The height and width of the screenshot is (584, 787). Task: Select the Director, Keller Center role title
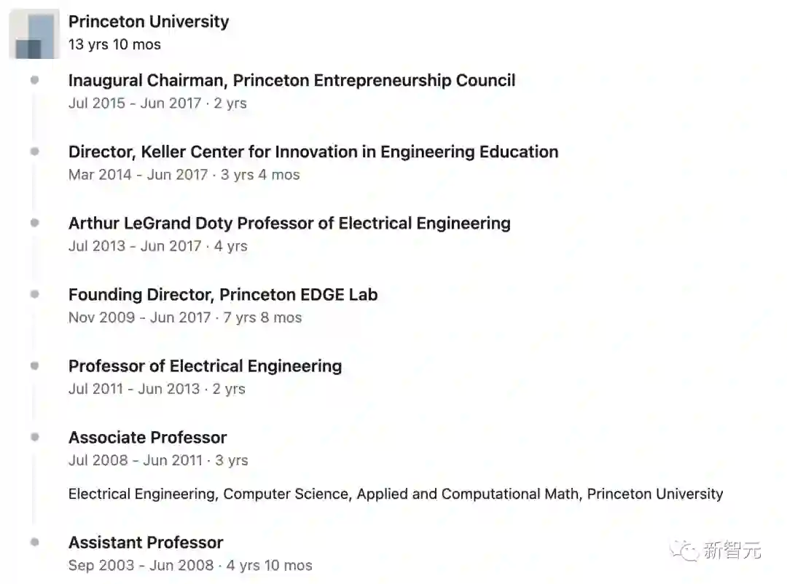(313, 151)
